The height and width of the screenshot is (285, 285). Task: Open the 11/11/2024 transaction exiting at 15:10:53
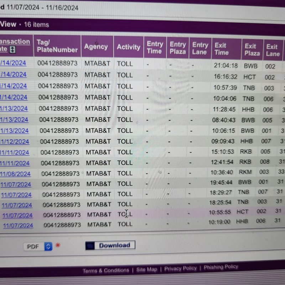(15, 152)
